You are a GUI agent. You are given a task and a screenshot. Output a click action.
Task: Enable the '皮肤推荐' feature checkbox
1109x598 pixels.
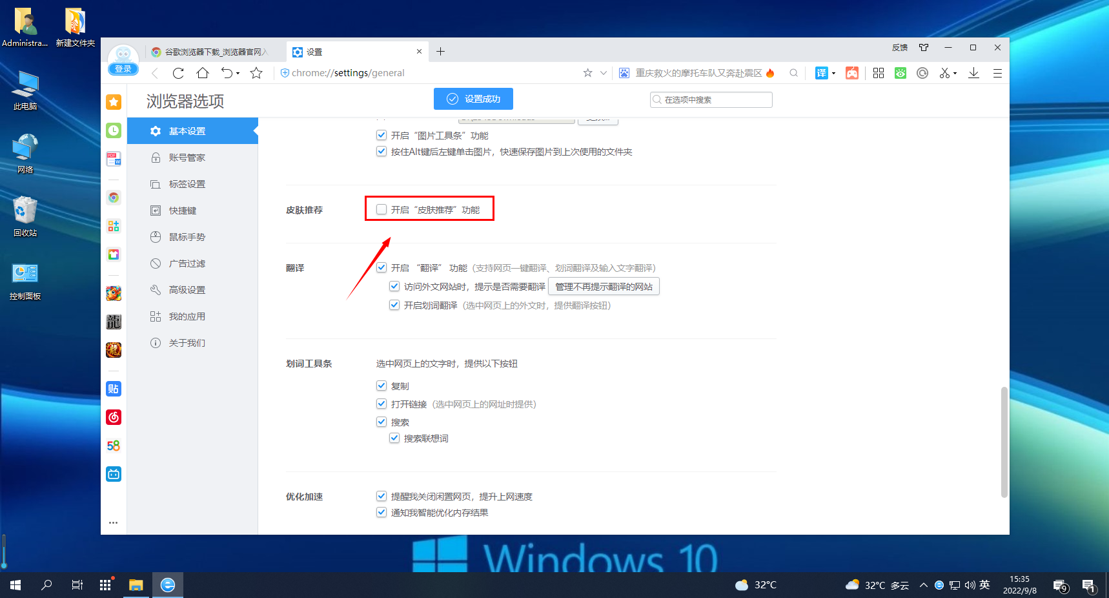382,209
